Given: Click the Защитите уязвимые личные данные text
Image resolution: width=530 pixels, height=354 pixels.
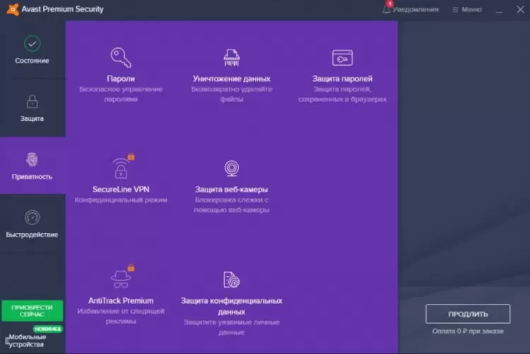Looking at the screenshot, I should [232, 327].
